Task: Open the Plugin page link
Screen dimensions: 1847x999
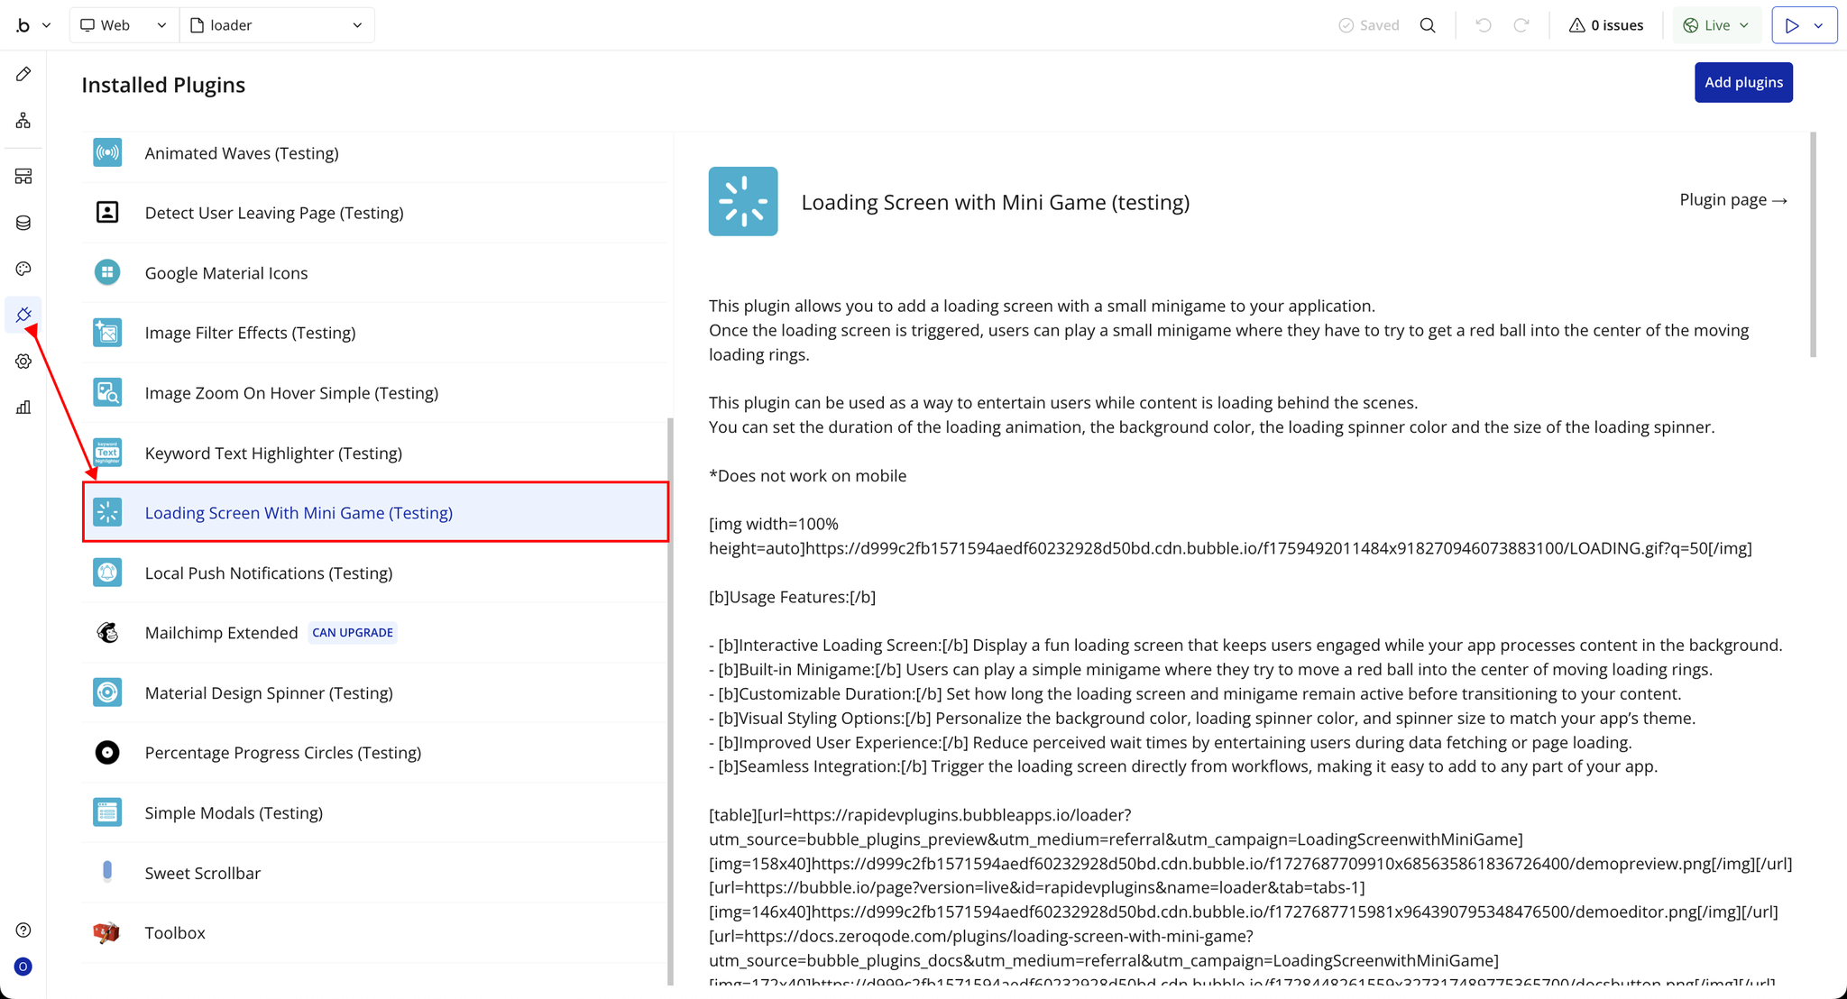Action: (1732, 200)
